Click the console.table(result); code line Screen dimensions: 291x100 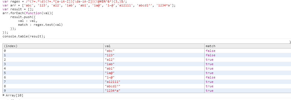24,36
